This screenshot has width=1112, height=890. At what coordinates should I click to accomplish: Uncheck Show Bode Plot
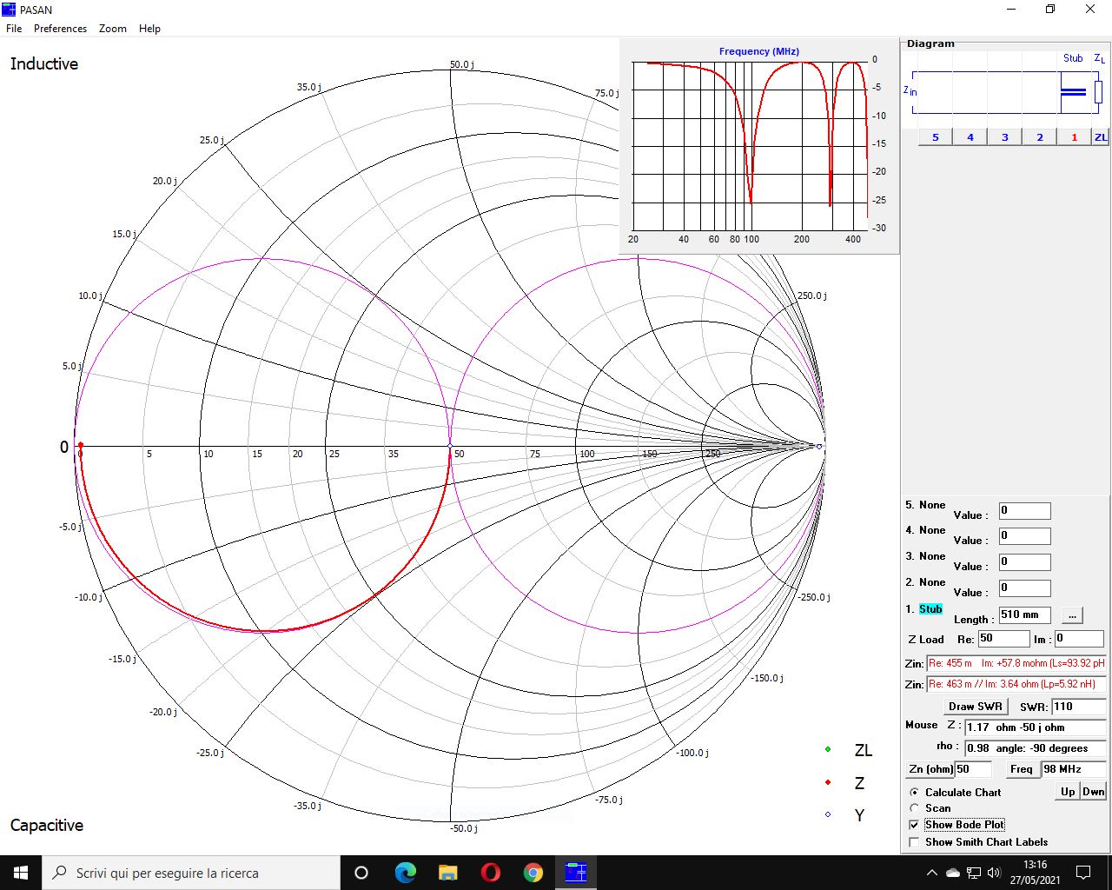click(x=914, y=825)
